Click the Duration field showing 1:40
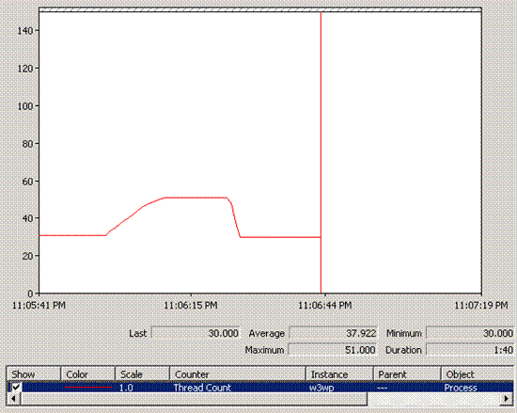 (470, 349)
